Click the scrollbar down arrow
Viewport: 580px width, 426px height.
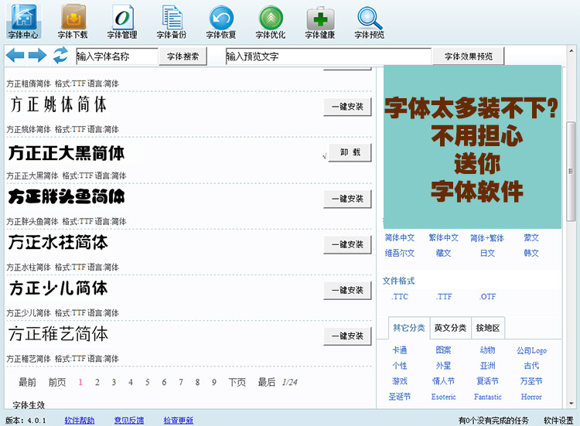[x=571, y=404]
